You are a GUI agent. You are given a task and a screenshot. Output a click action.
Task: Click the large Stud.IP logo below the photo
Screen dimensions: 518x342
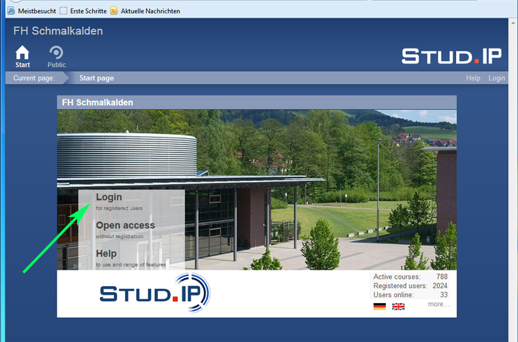tap(155, 293)
